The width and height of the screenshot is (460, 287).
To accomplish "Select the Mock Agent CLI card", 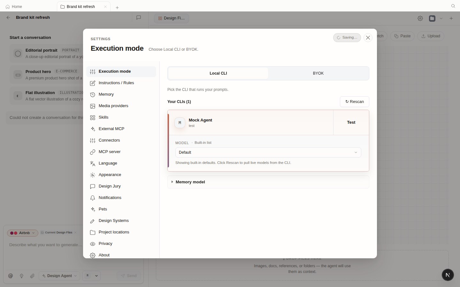I will click(x=251, y=122).
